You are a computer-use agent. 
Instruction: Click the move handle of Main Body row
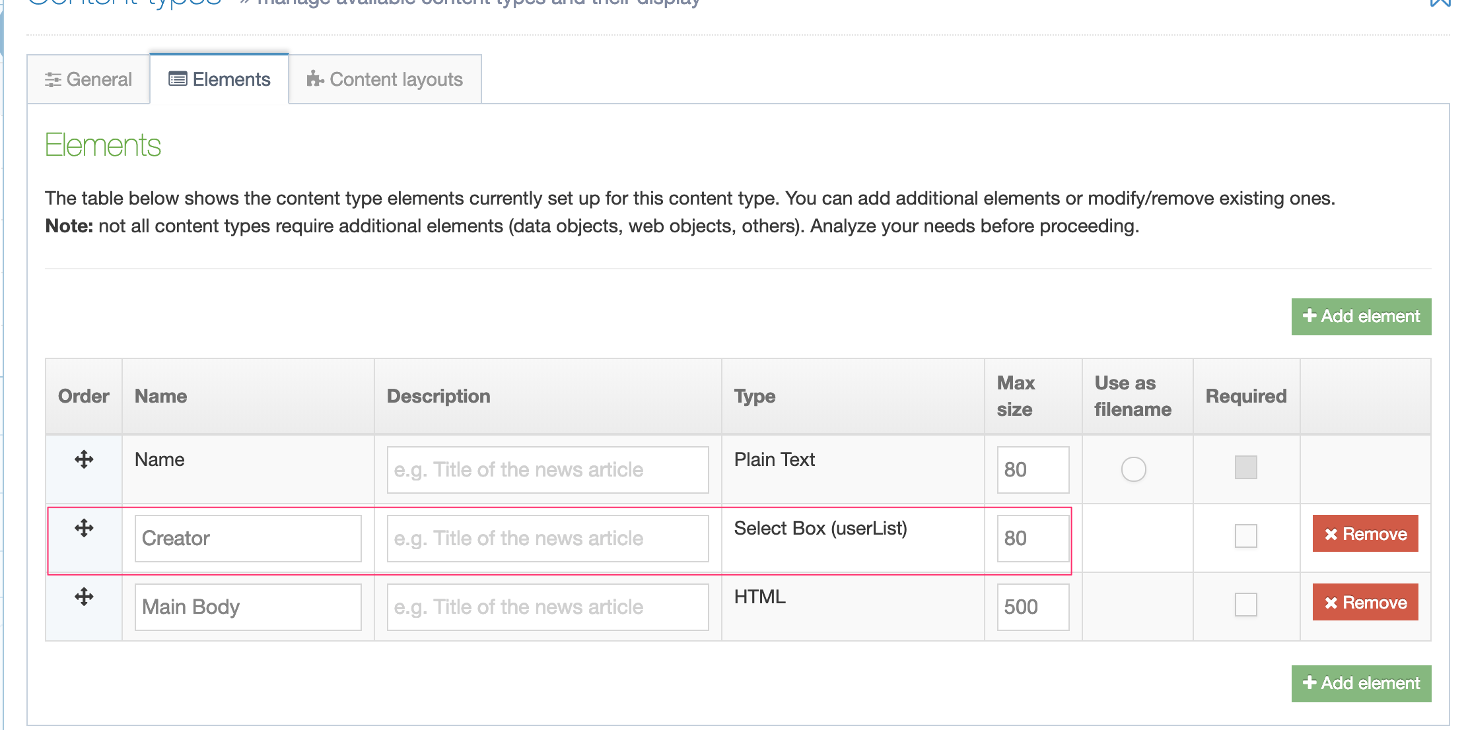tap(84, 597)
